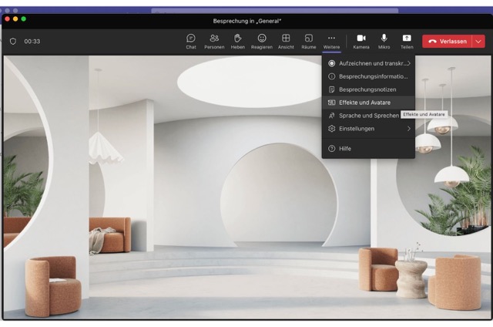Open Sprache und Sprechen submenu
Screen dimensions: 493x327
[x=368, y=116]
